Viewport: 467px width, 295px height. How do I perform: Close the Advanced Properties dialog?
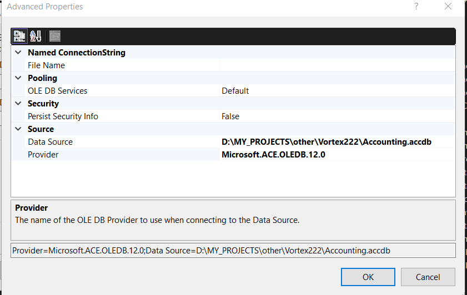point(448,7)
